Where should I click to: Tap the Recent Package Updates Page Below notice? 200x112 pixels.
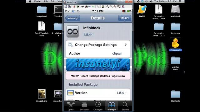coord(98,76)
